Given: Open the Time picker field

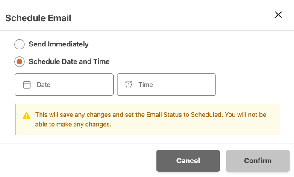Looking at the screenshot, I should point(166,84).
